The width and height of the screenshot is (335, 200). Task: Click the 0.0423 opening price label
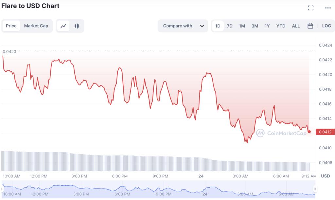pos(9,51)
